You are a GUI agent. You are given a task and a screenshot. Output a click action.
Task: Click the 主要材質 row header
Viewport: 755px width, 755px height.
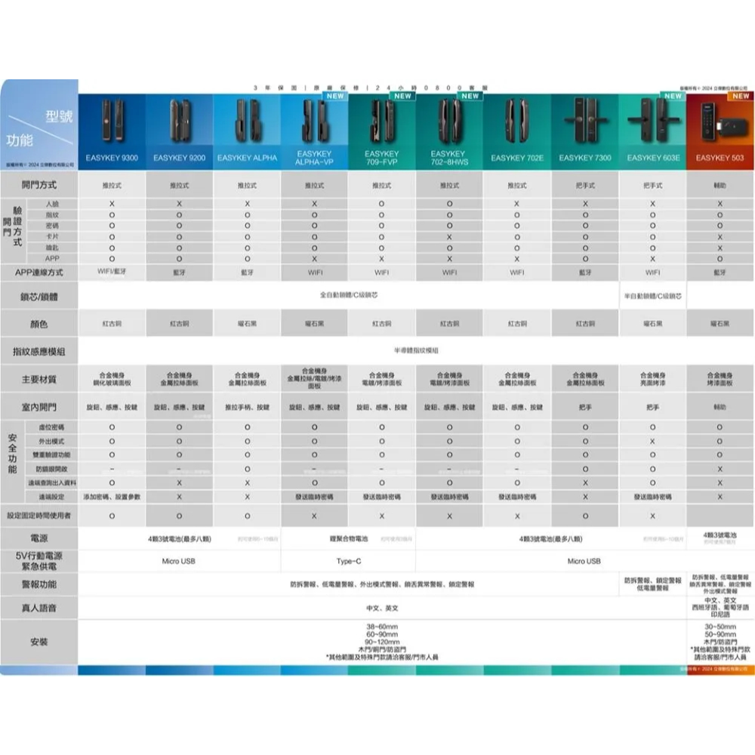[x=39, y=378]
